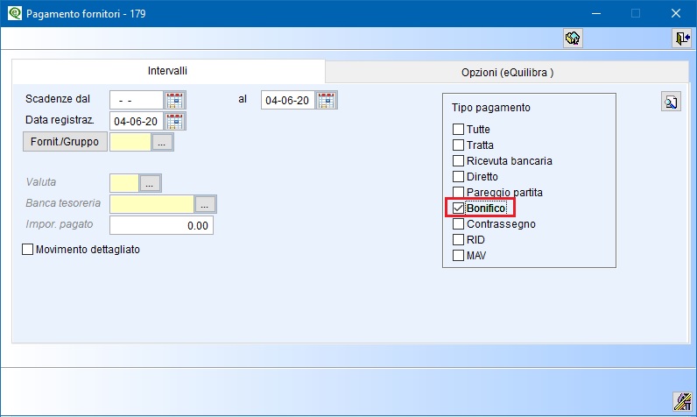This screenshot has width=697, height=417.
Task: Open calendar picker for Scadenze dal
Action: 175,101
